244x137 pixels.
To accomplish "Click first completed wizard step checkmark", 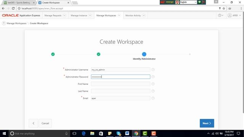I will [x=53, y=54].
